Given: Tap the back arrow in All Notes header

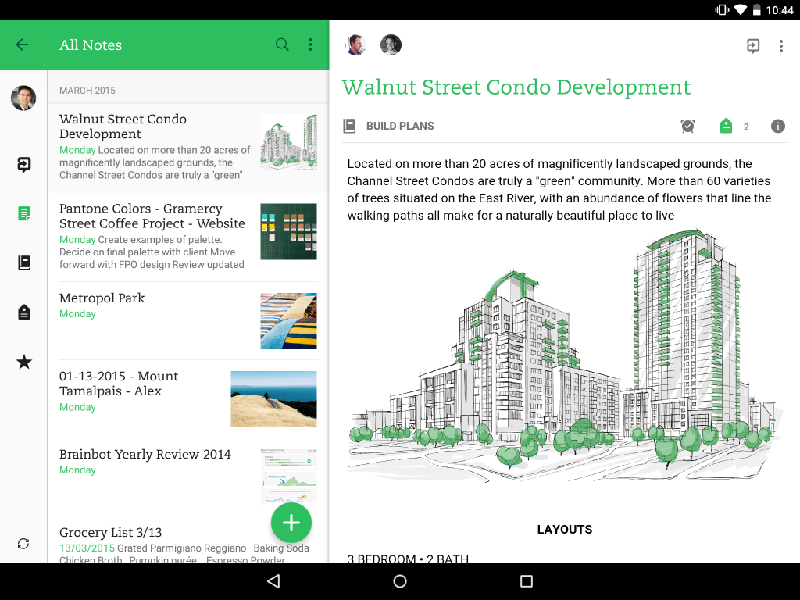Looking at the screenshot, I should coord(22,45).
